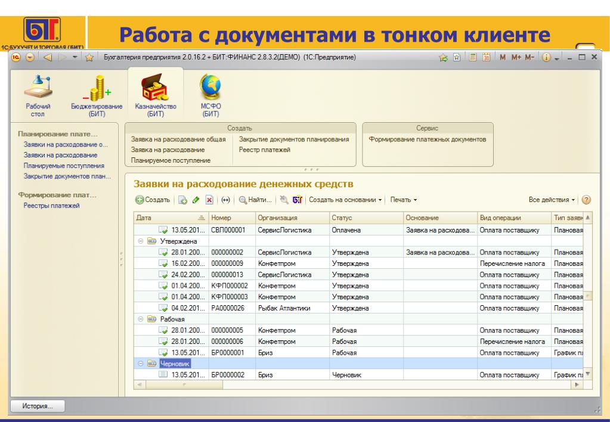Viewport: 610px width, 422px height.
Task: Select row with number СВЛ000001
Action: tap(358, 230)
